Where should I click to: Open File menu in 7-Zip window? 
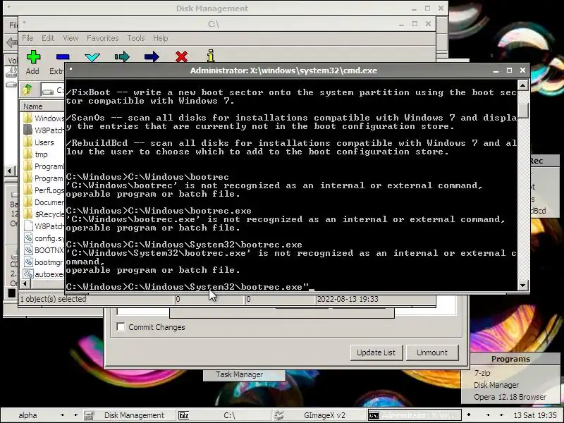[x=27, y=38]
